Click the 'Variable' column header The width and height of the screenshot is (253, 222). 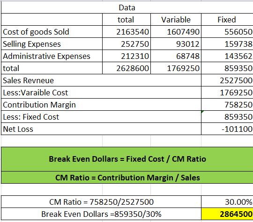176,20
